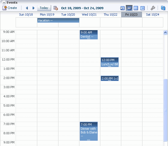The width and height of the screenshot is (168, 146).
Task: Open calendar settings wrench icon
Action: click(x=153, y=8)
